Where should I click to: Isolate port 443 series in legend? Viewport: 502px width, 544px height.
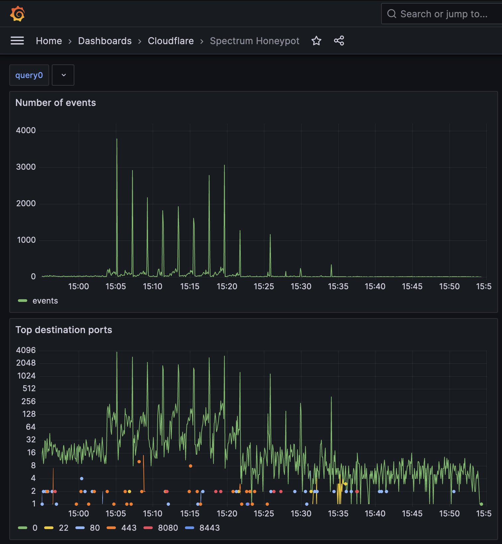129,528
